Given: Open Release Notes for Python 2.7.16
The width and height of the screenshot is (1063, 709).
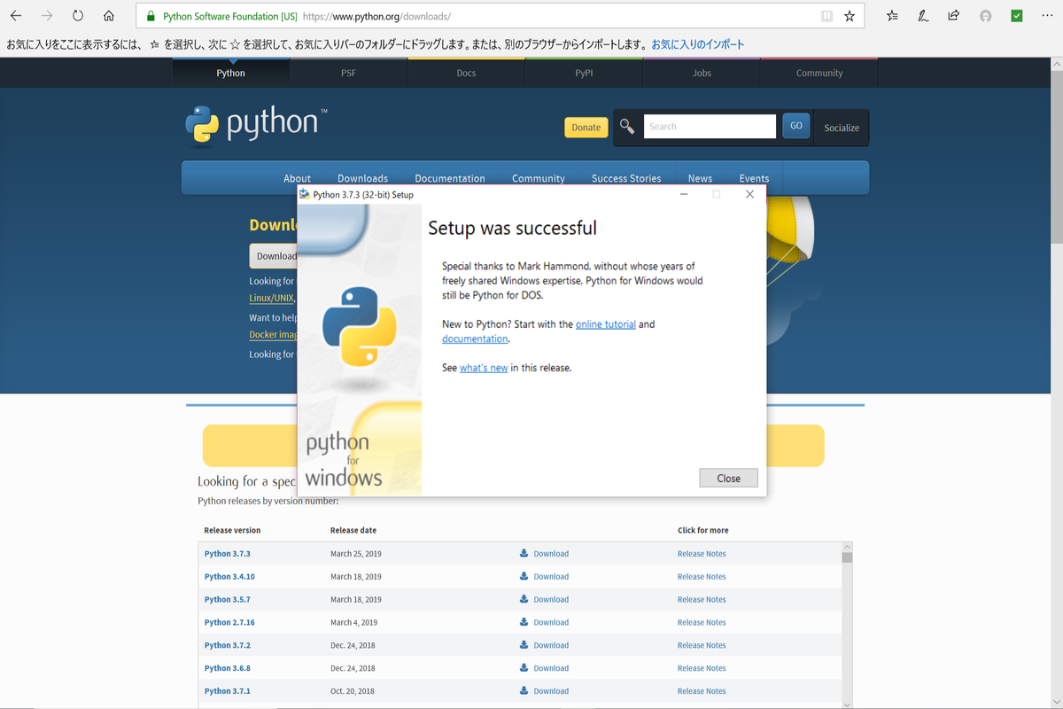Looking at the screenshot, I should pos(702,623).
